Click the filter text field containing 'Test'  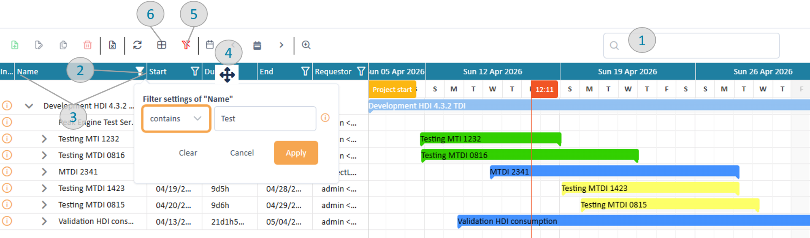click(x=265, y=118)
